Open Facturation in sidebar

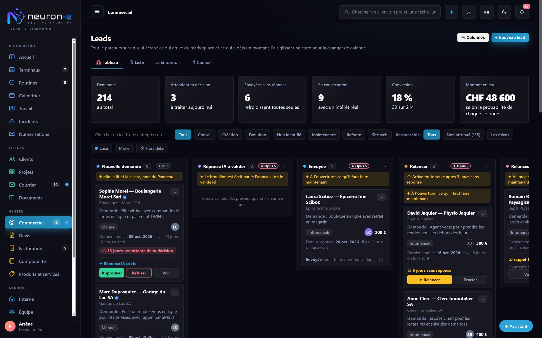(x=38, y=248)
